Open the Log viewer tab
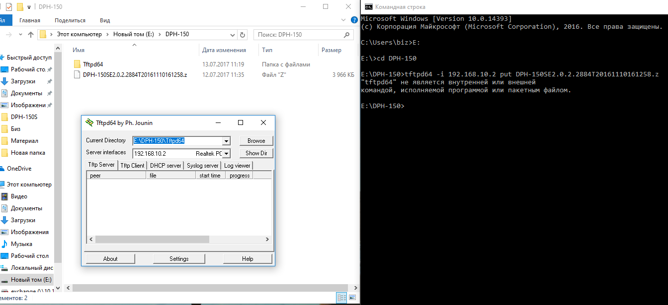Screen dimensions: 668x305 237,166
